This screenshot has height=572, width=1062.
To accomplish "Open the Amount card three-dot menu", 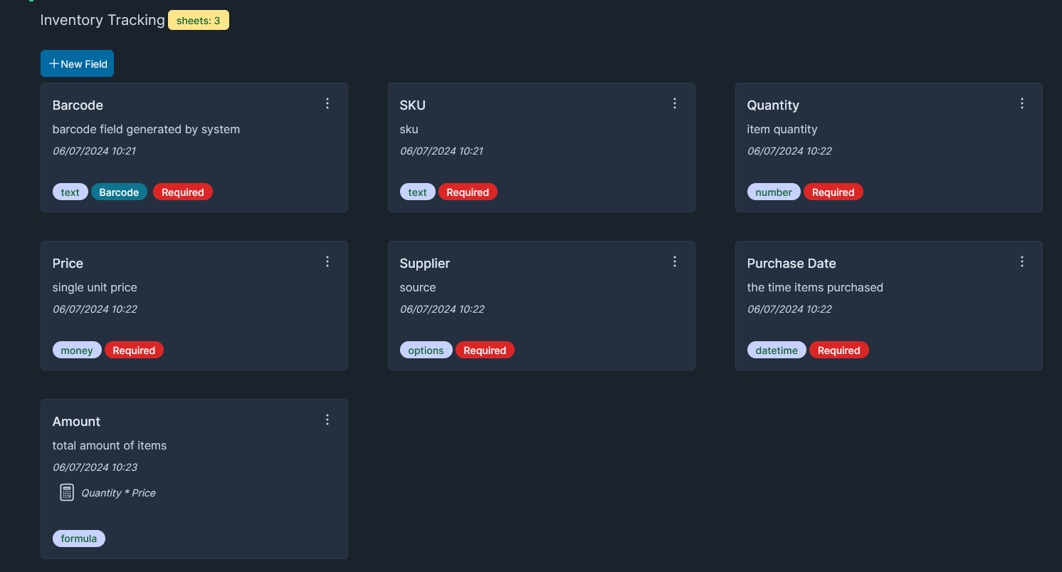I will [327, 420].
